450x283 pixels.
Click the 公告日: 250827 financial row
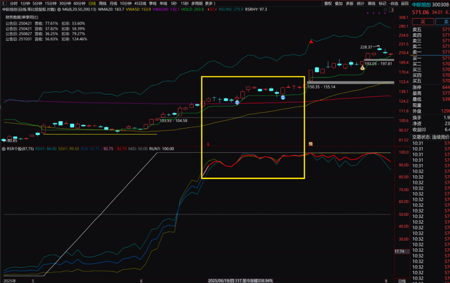tap(45, 34)
